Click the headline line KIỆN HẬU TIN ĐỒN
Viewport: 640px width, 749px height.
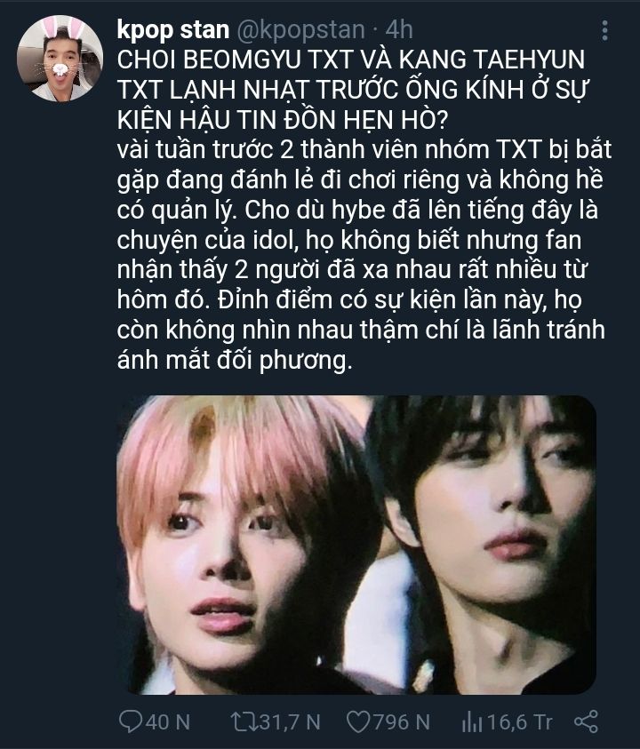click(x=248, y=120)
